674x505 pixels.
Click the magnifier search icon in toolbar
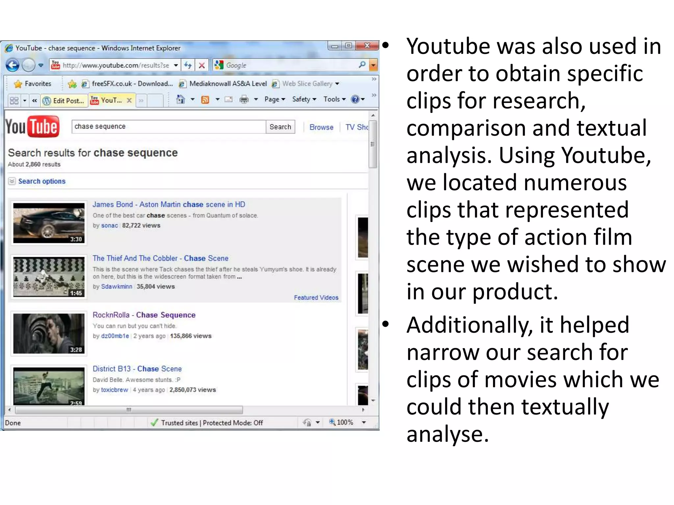point(362,65)
